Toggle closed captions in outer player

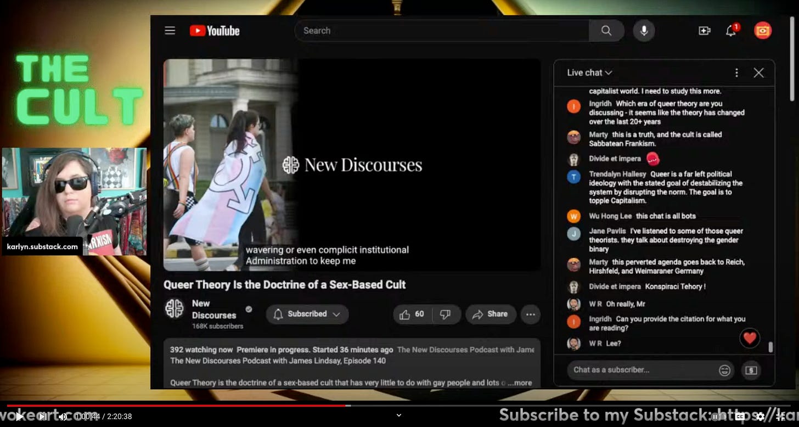740,417
